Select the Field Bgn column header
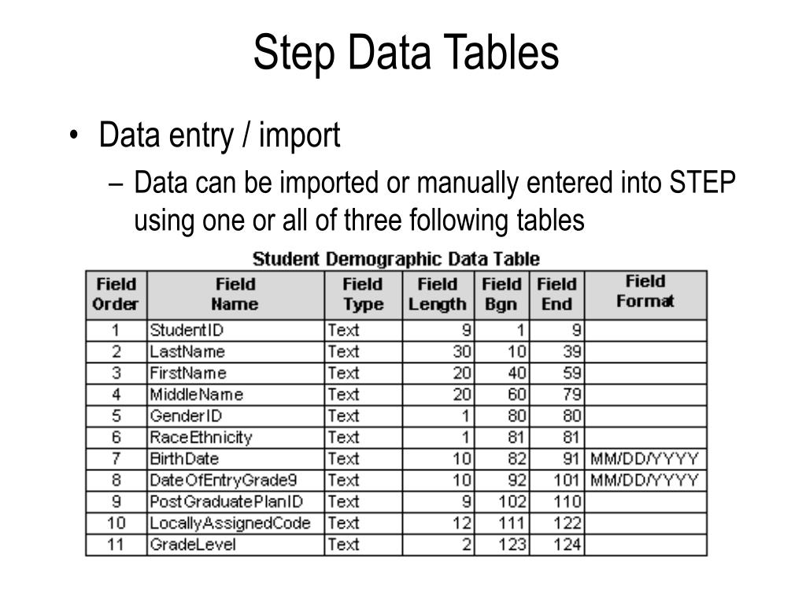Image resolution: width=806 pixels, height=605 pixels. tap(501, 295)
